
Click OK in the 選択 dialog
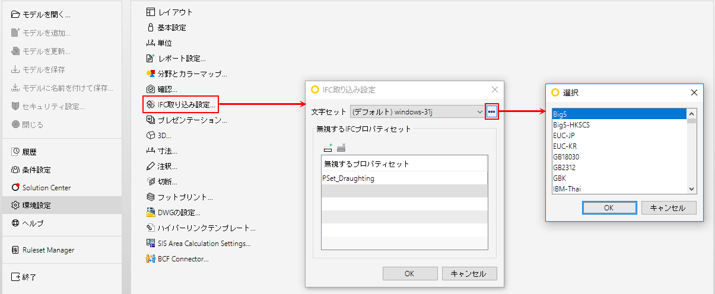(x=609, y=207)
